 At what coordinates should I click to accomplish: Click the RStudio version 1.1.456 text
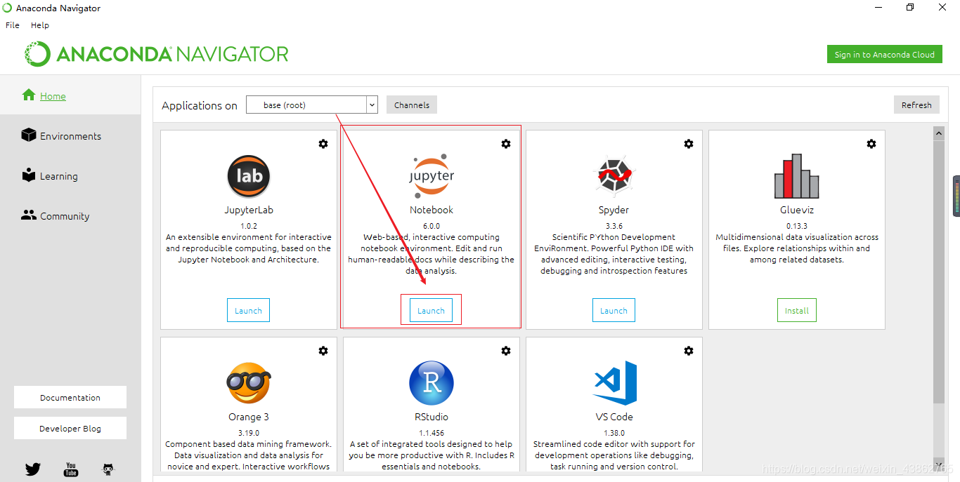pyautogui.click(x=432, y=433)
